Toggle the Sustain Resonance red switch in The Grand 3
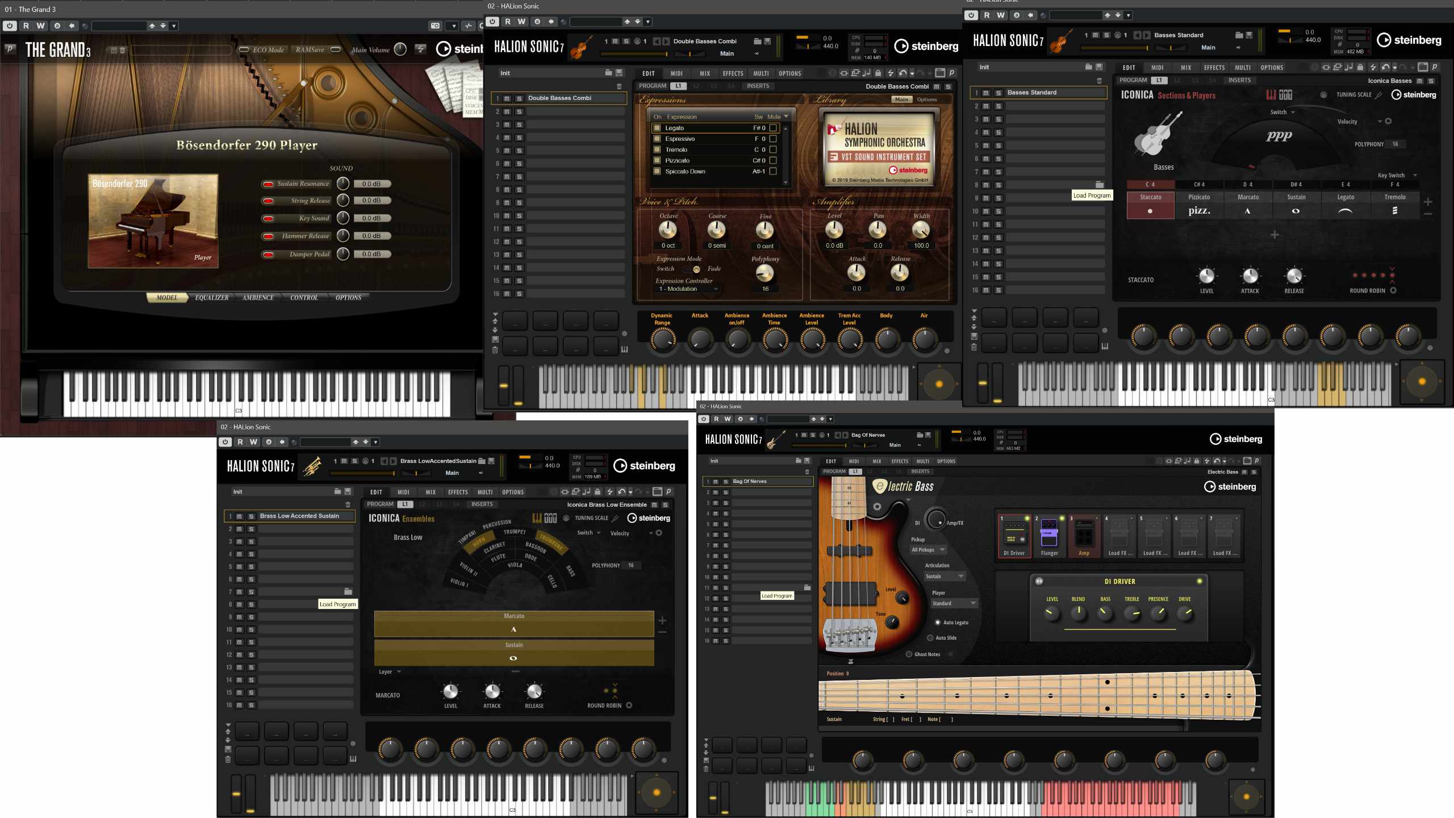 pos(268,184)
